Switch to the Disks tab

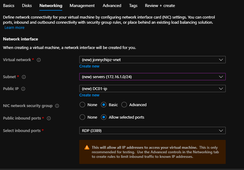tap(27, 5)
